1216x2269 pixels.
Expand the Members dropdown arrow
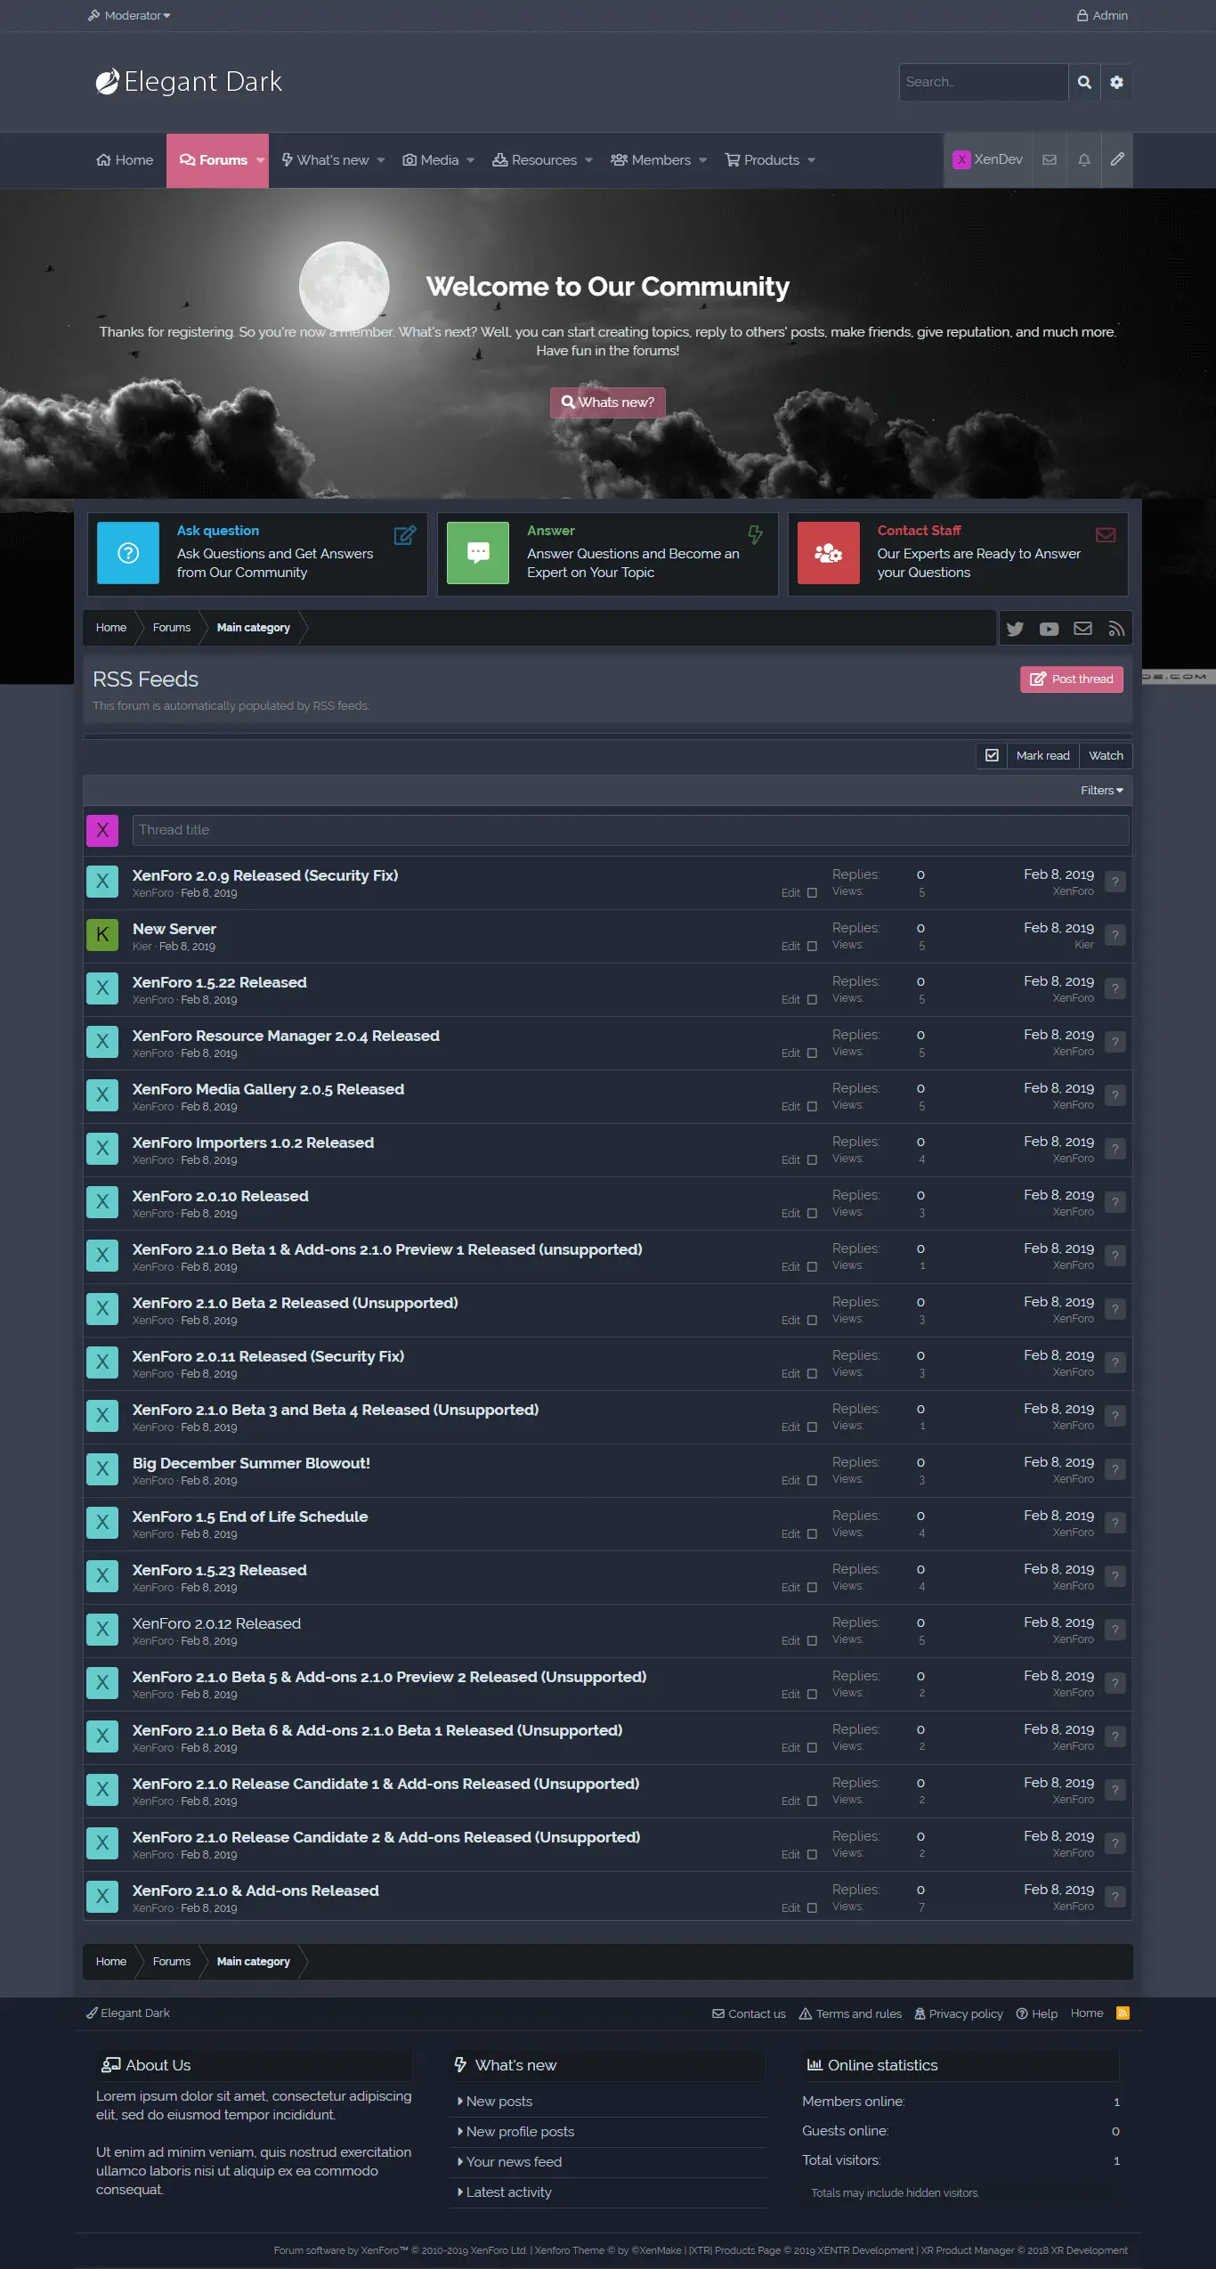point(703,160)
